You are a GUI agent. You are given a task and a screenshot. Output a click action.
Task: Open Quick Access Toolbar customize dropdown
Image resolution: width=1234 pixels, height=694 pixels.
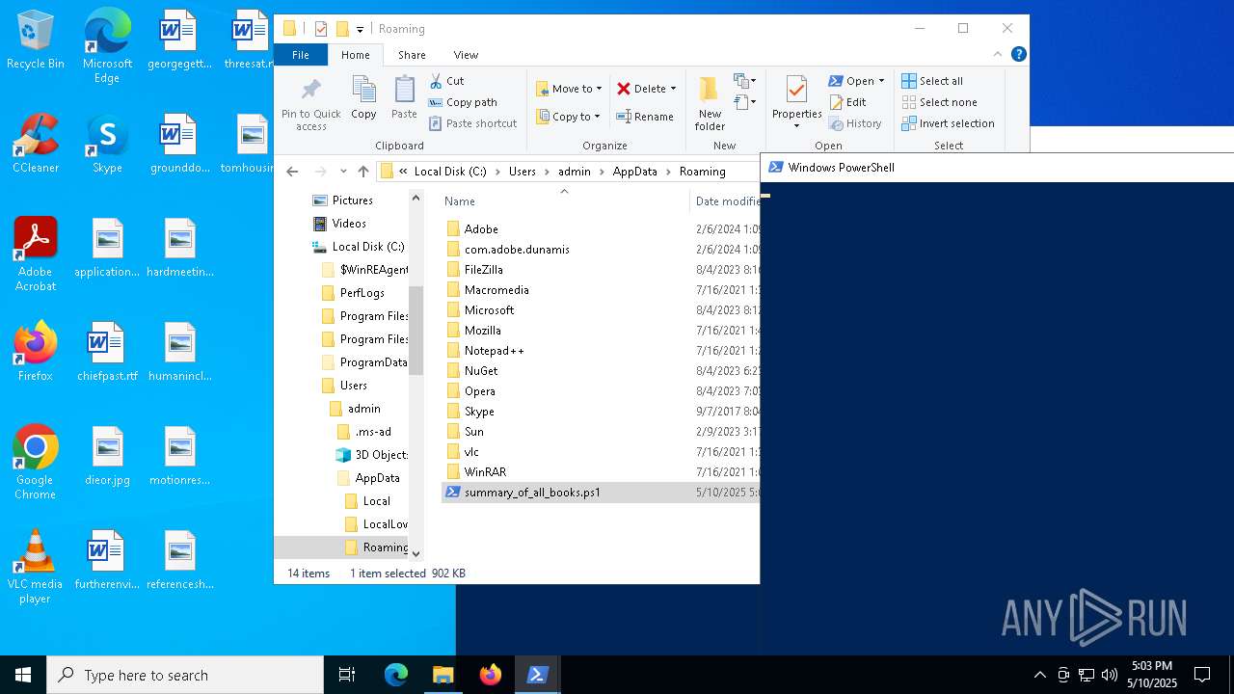point(360,29)
